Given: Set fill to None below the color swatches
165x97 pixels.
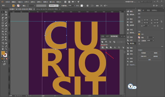Looking at the screenshot, I should (x=6, y=59).
